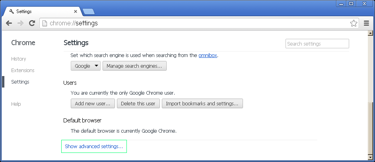Open the Chrome menu icon
Viewport: 375px width, 162px height.
click(366, 23)
